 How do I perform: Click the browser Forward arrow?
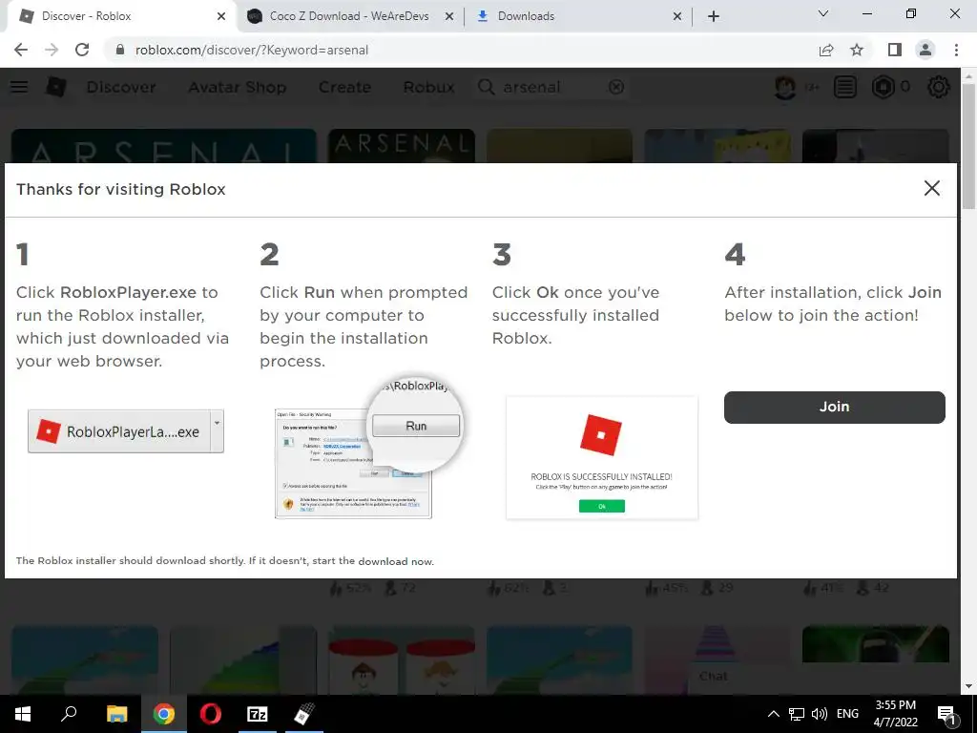(52, 50)
